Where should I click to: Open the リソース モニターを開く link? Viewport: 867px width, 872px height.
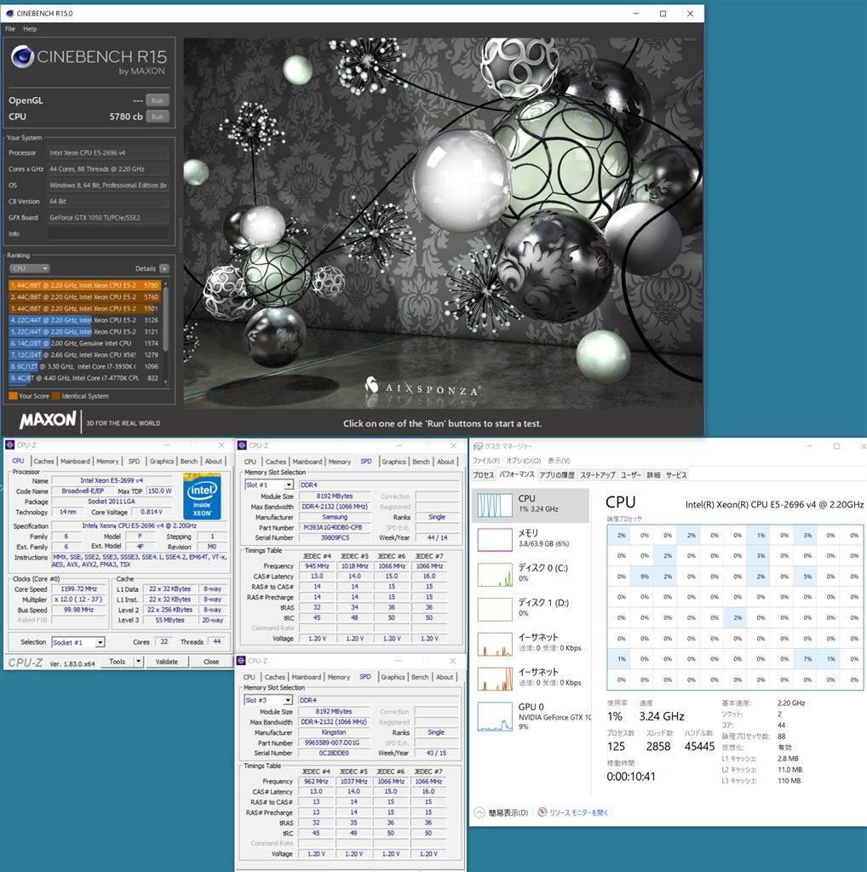point(579,812)
